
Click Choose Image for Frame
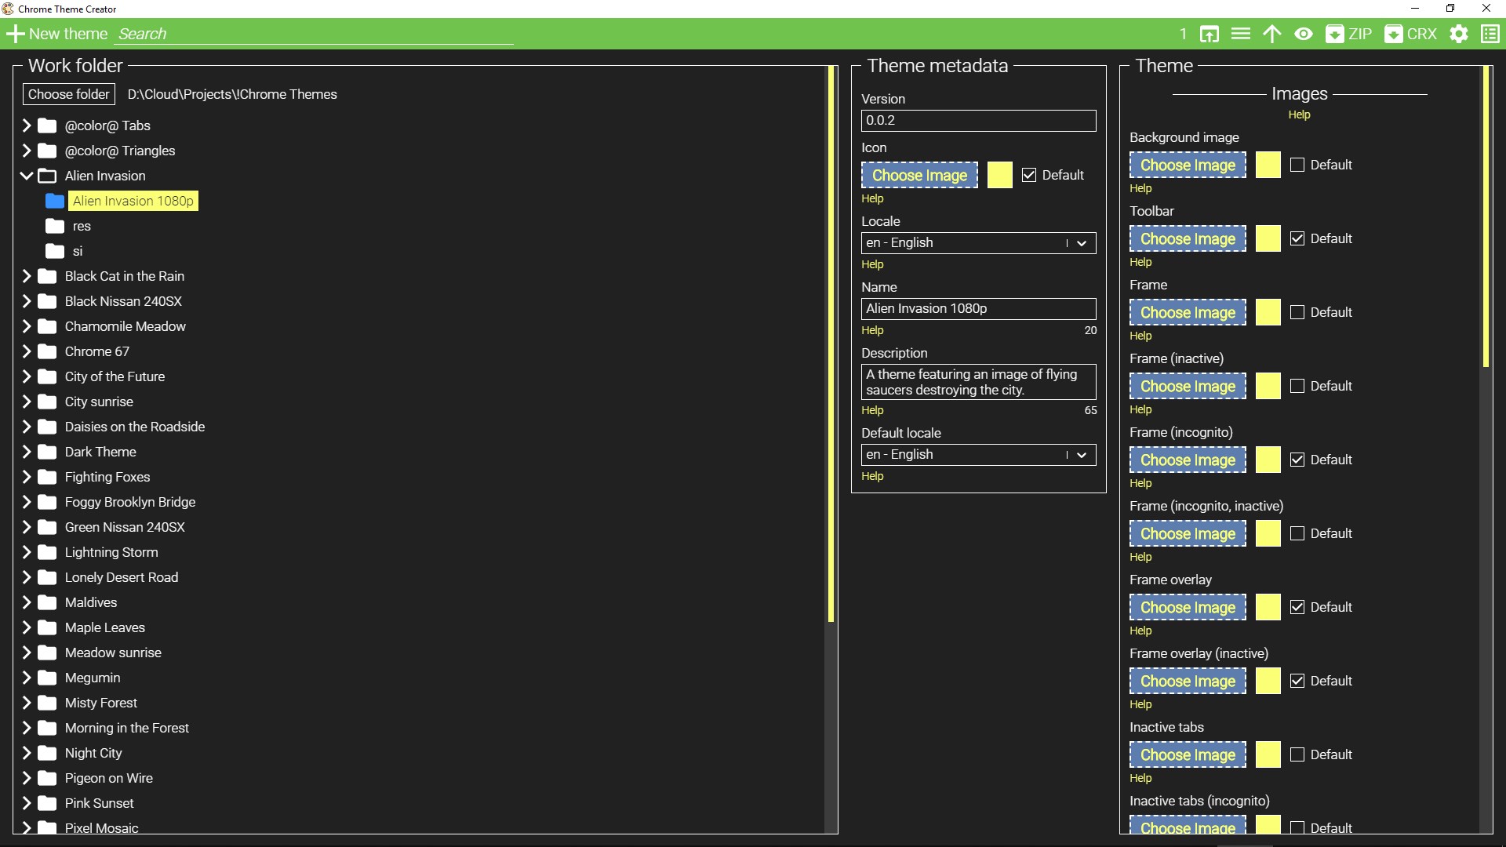click(x=1188, y=312)
